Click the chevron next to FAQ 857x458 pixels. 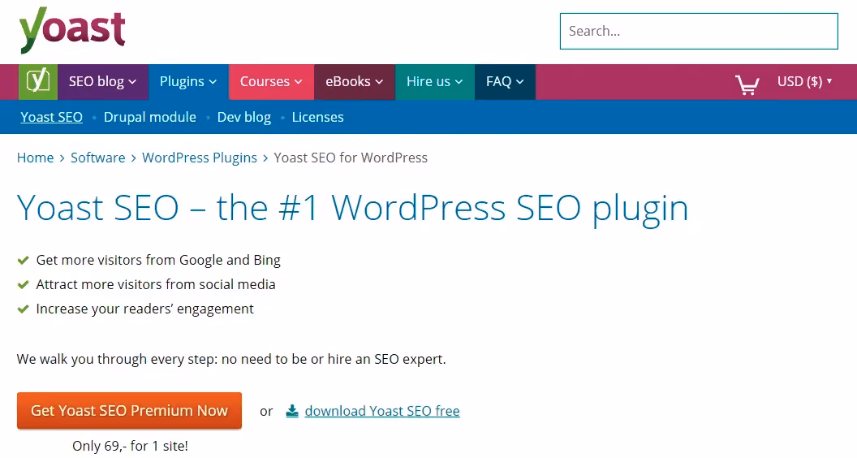519,82
